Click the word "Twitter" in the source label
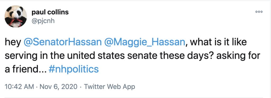The width and height of the screenshot is (271, 98). coord(94,87)
